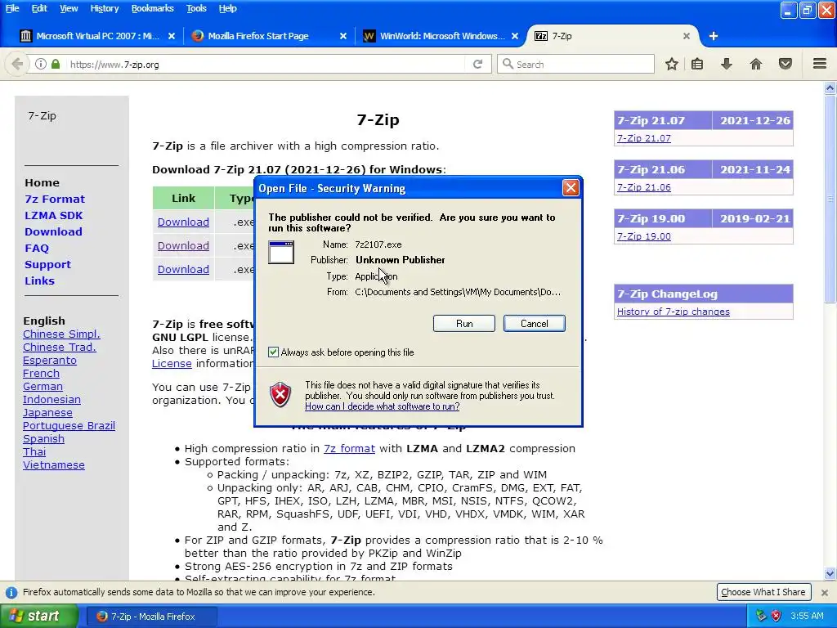Click the safely remove hardware tray icon

[761, 616]
